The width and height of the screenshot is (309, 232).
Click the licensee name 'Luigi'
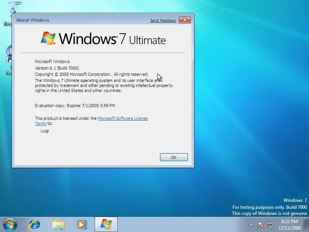tap(45, 131)
